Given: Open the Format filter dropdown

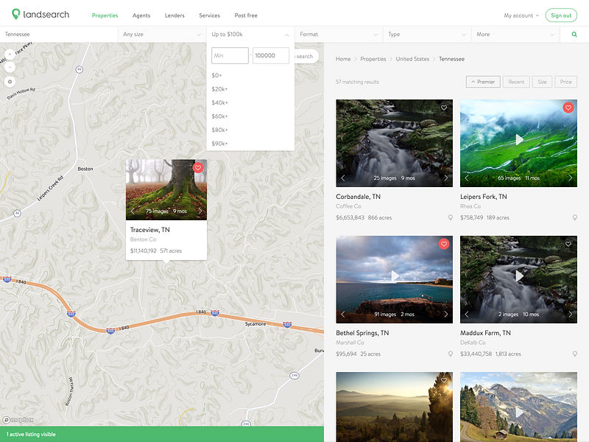Looking at the screenshot, I should (339, 34).
